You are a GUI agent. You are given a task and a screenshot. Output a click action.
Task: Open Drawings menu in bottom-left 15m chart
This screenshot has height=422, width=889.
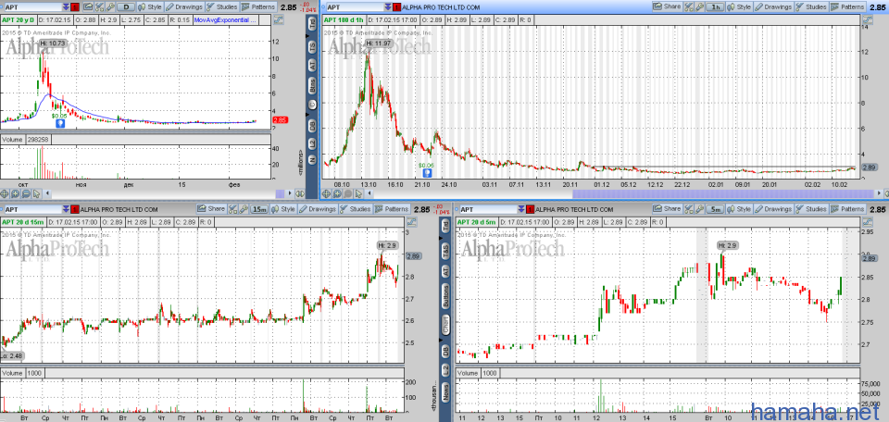coord(318,209)
